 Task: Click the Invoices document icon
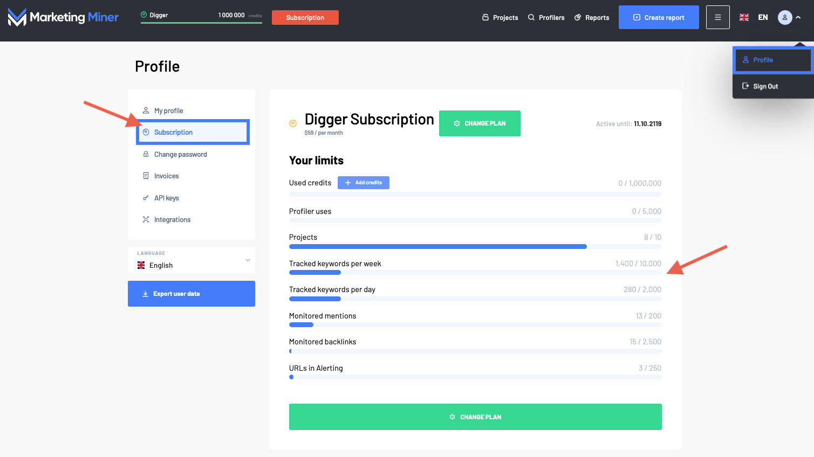[146, 176]
